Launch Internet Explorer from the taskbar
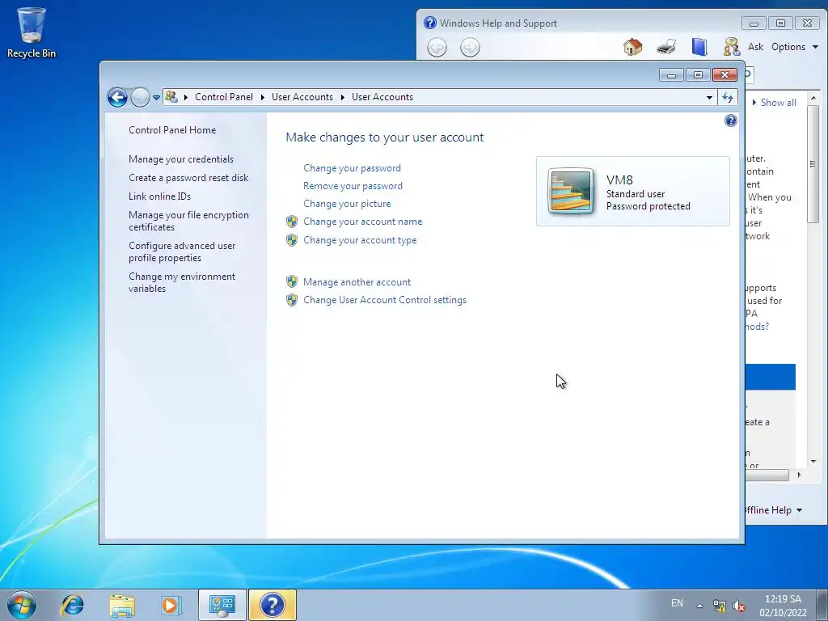 coord(72,605)
